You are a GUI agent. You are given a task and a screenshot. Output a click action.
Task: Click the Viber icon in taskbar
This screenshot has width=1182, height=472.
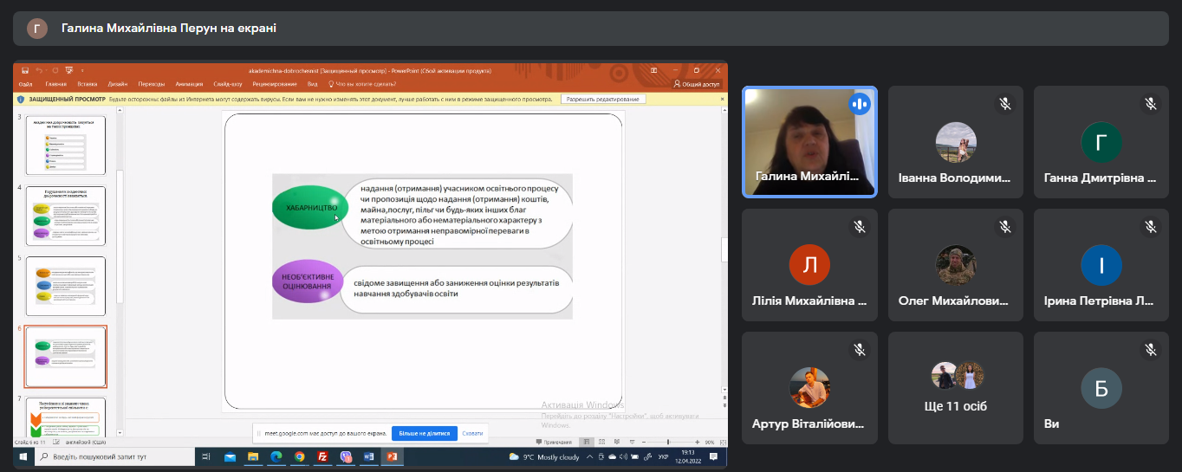pos(346,456)
